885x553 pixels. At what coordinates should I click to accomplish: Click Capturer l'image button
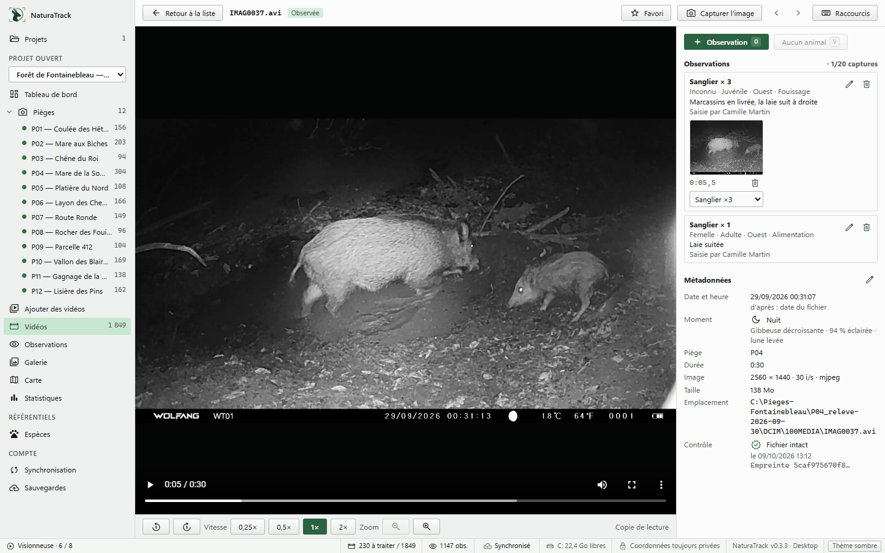pyautogui.click(x=720, y=13)
